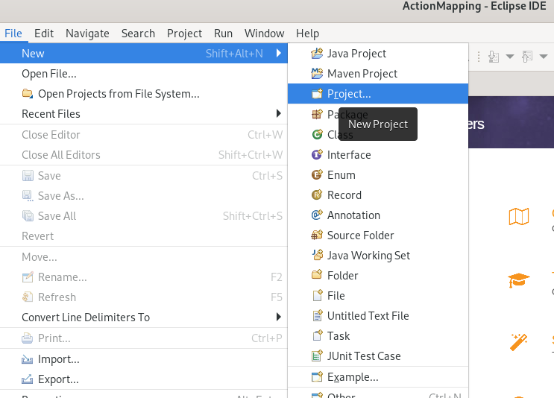Open the Window menu
This screenshot has height=398, width=554.
click(x=264, y=34)
